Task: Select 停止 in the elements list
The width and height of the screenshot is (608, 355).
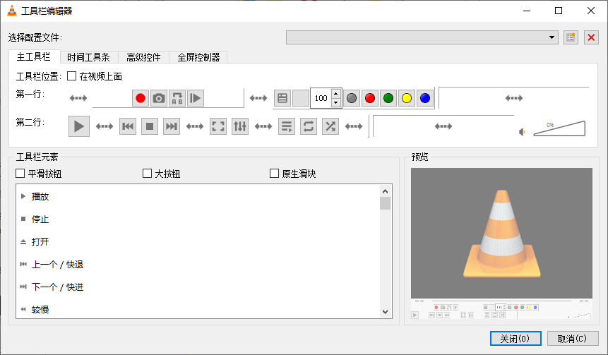Action: pos(198,219)
